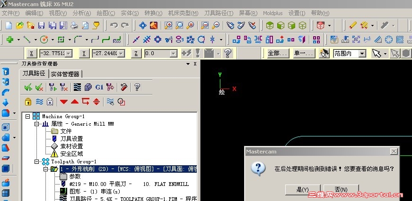Click the X coordinate label button
Screen dimensions: 412x201
coord(32,54)
